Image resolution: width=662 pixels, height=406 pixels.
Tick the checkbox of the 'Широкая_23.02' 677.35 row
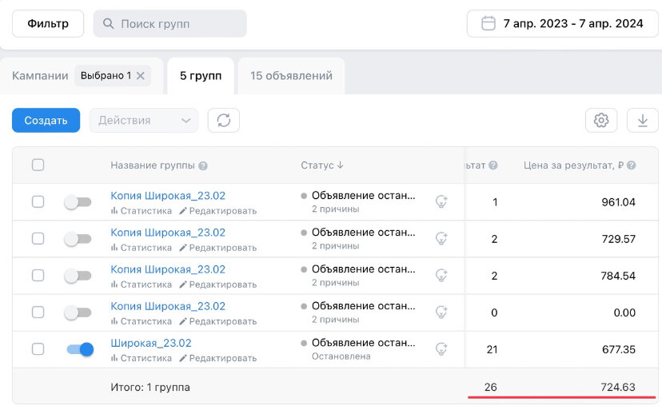(38, 349)
